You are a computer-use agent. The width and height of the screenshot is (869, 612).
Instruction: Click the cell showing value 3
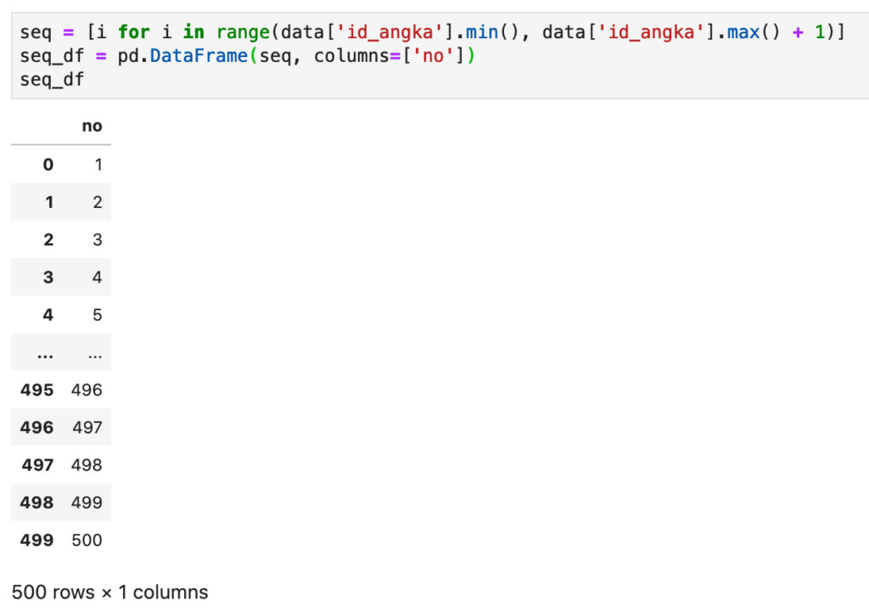point(98,240)
